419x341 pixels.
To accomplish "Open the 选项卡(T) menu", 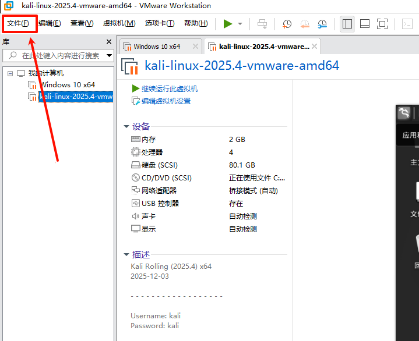I will (x=160, y=23).
